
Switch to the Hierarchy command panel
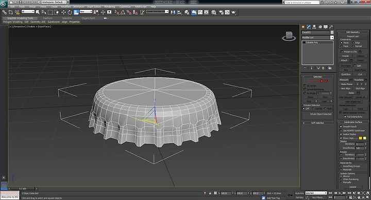pos(314,27)
